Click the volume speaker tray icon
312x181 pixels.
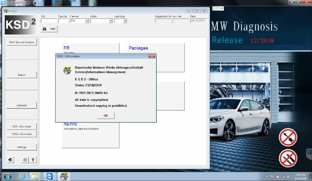289,177
